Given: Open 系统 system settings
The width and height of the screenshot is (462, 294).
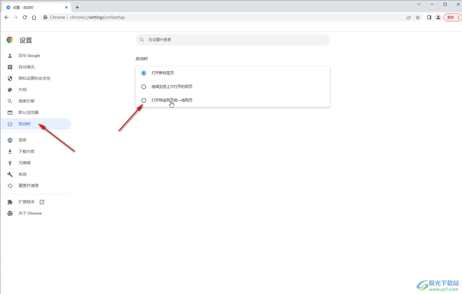Looking at the screenshot, I should tap(36, 174).
